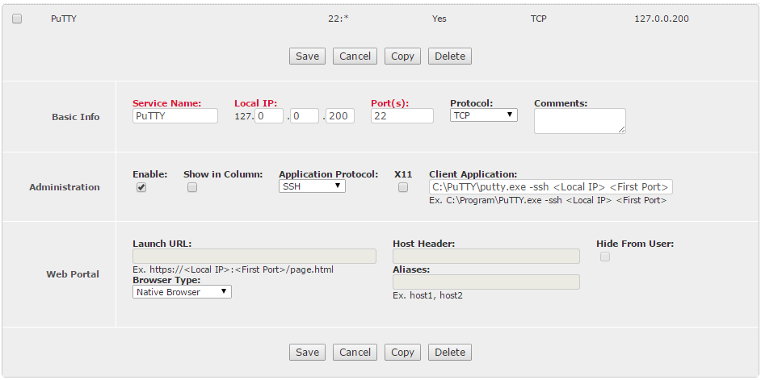Check the Show in Column box
This screenshot has height=380, width=761.
[x=192, y=187]
